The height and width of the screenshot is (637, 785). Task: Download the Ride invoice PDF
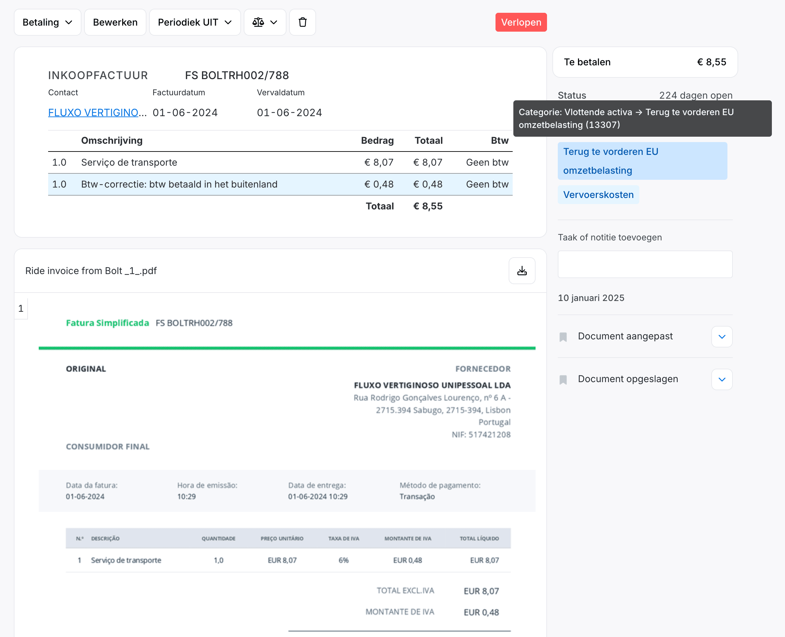point(522,271)
